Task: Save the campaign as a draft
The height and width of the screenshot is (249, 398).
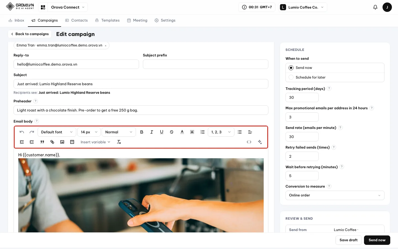Action: point(349,240)
